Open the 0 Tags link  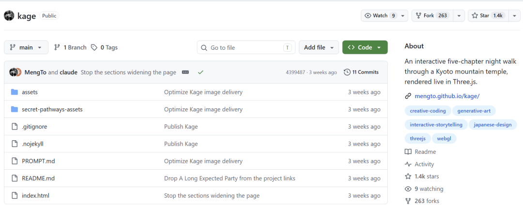click(105, 47)
